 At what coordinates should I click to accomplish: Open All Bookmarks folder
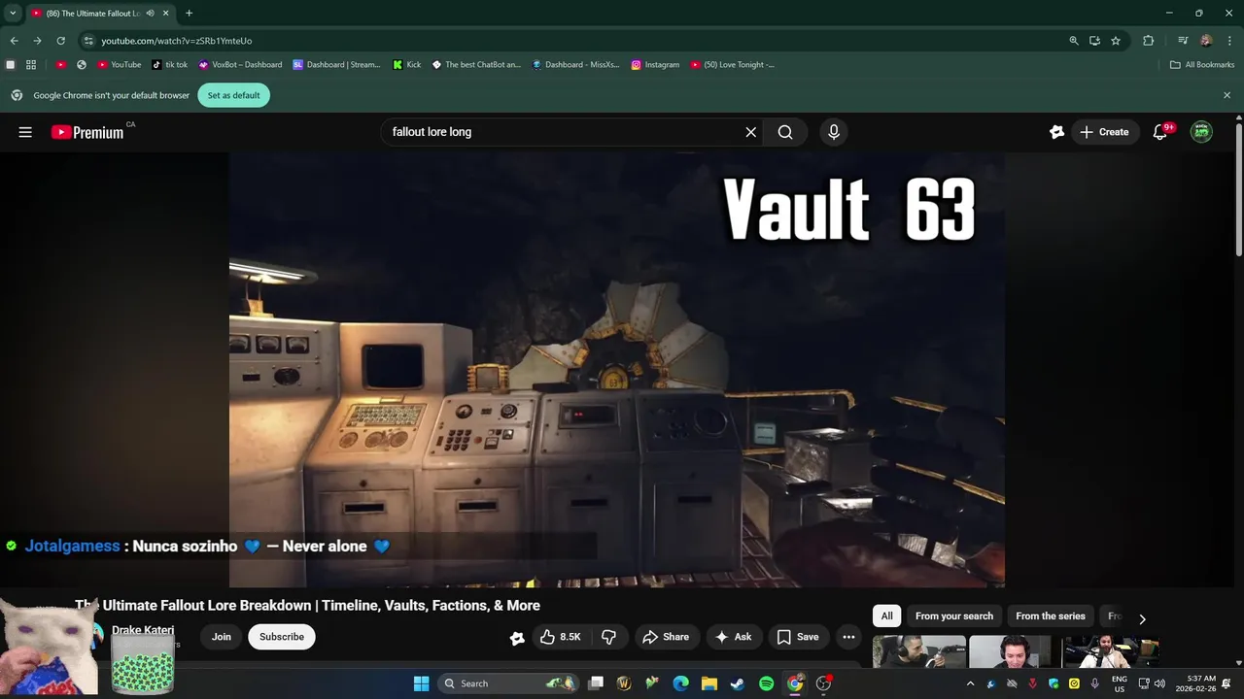pyautogui.click(x=1202, y=65)
